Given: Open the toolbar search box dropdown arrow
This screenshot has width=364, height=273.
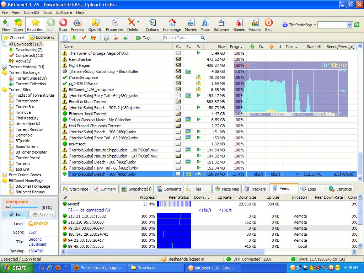Looking at the screenshot, I should pos(349,25).
